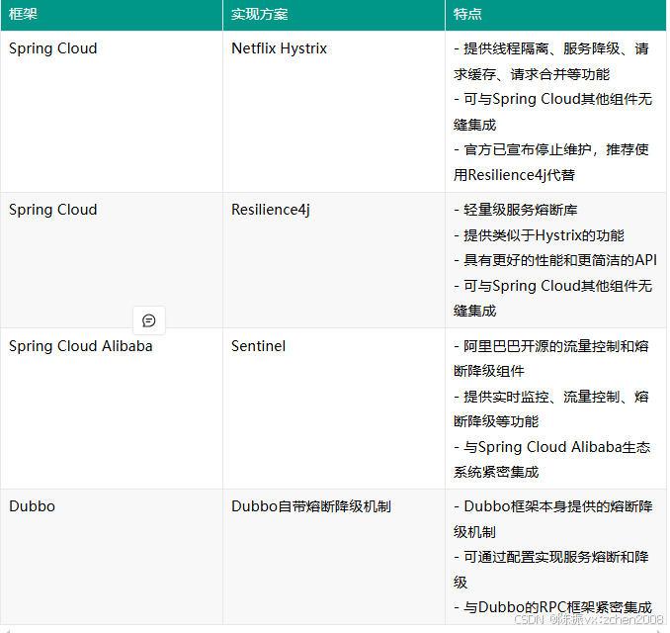Click text 提供实时监控、流量控制
670x633 pixels.
542,397
